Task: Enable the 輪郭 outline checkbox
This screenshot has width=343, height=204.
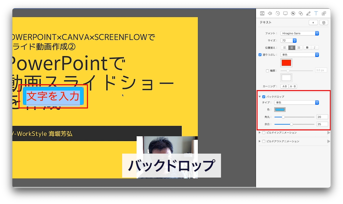Action: 267,70
